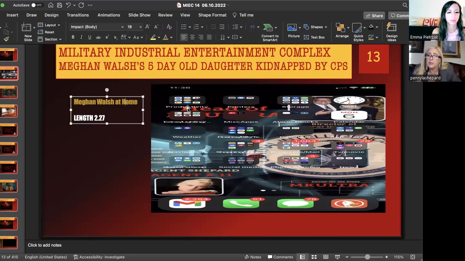Viewport: 465px width, 261px height.
Task: Switch to Reading view
Action: (326, 257)
